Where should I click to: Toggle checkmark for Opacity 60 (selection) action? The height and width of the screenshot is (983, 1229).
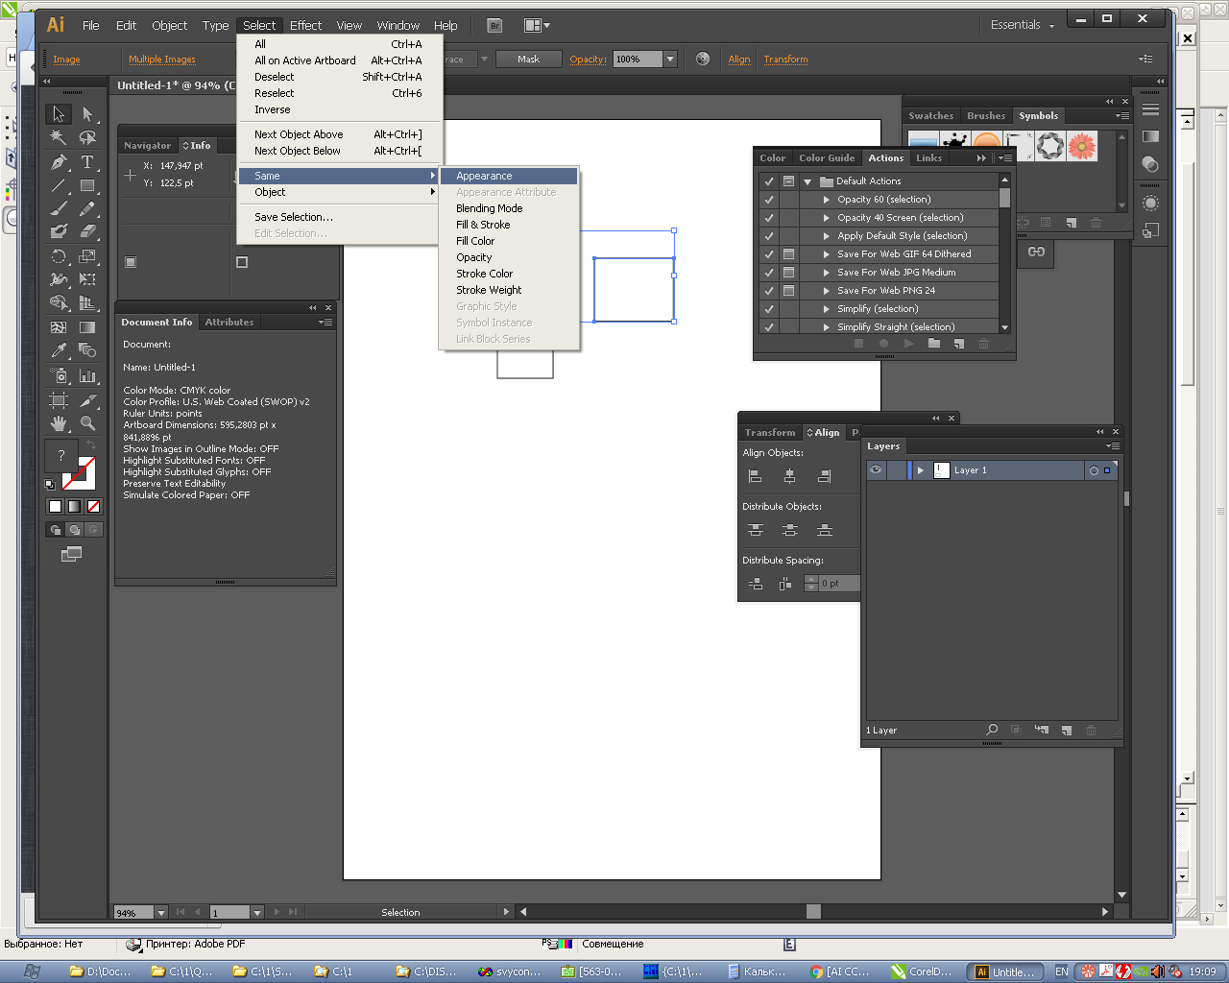point(768,200)
